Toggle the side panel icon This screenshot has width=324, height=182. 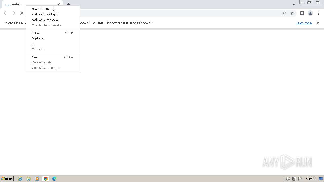pyautogui.click(x=302, y=13)
